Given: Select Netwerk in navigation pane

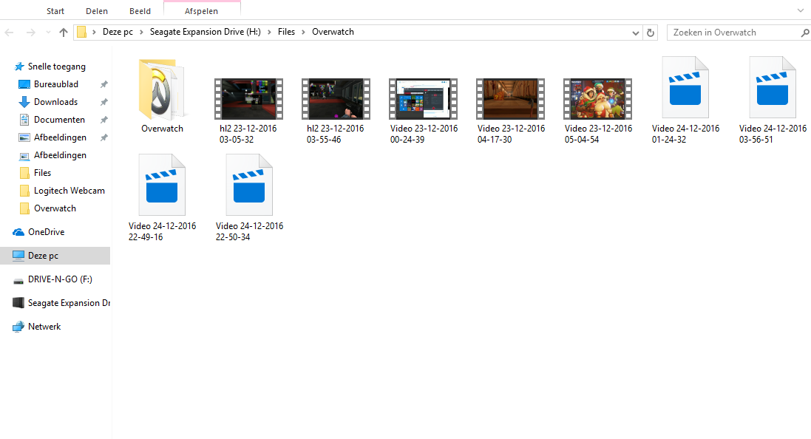Looking at the screenshot, I should tap(44, 326).
